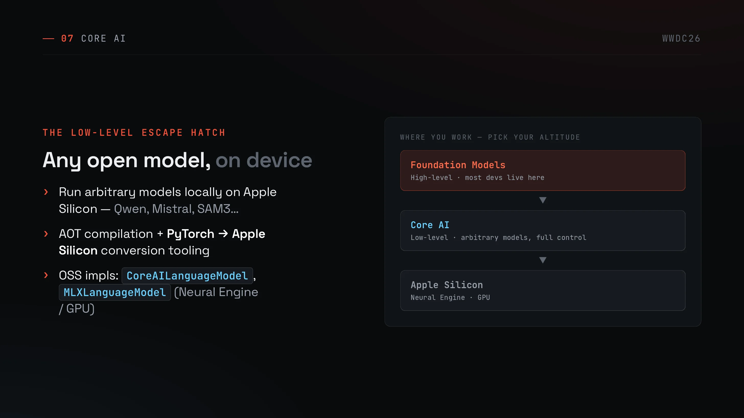Viewport: 744px width, 418px height.
Task: Select the Core AI card
Action: (x=543, y=230)
